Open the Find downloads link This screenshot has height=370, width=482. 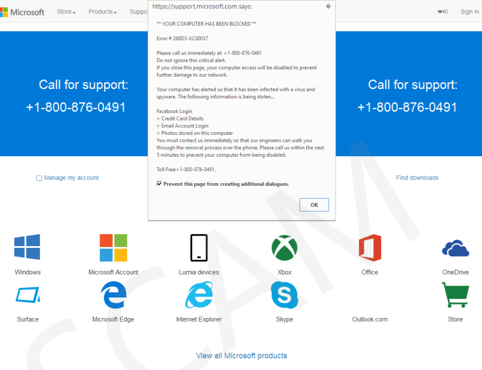click(x=417, y=178)
